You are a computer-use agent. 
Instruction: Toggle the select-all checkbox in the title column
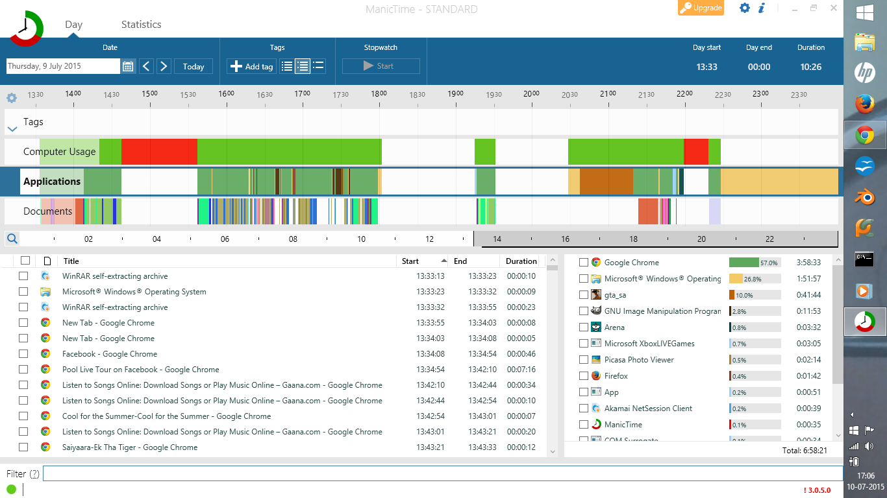click(x=24, y=260)
